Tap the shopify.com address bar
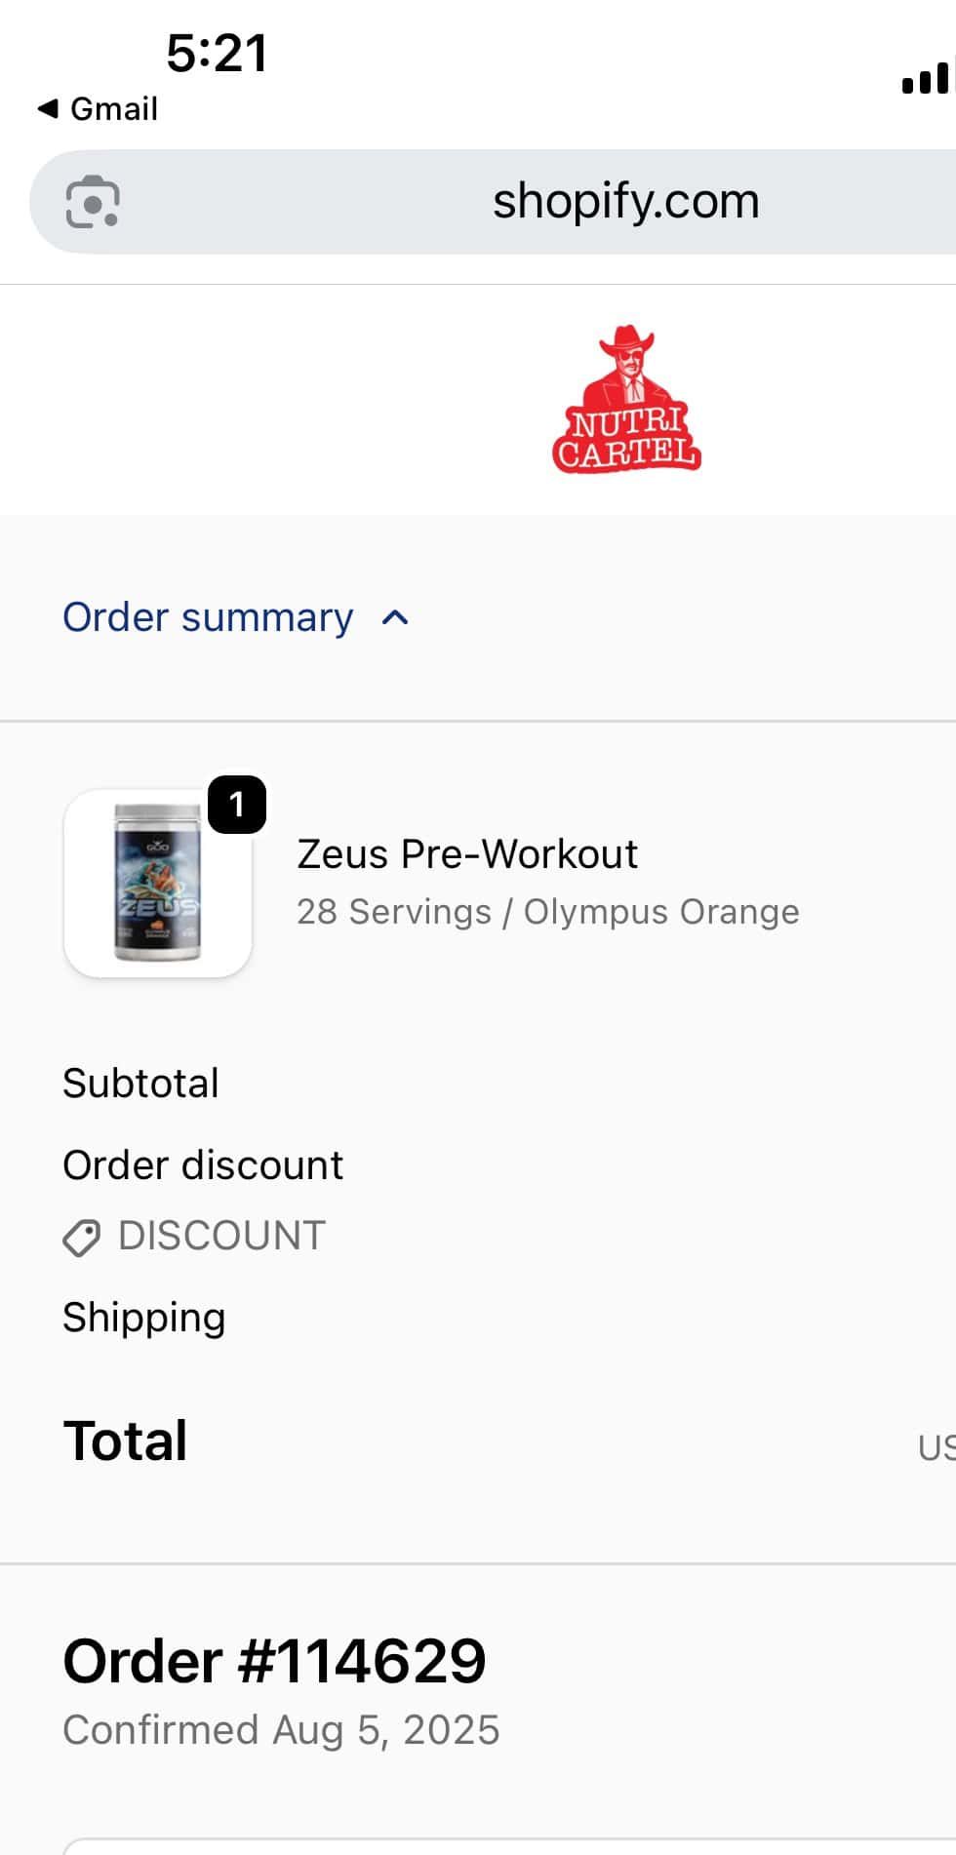 [624, 202]
